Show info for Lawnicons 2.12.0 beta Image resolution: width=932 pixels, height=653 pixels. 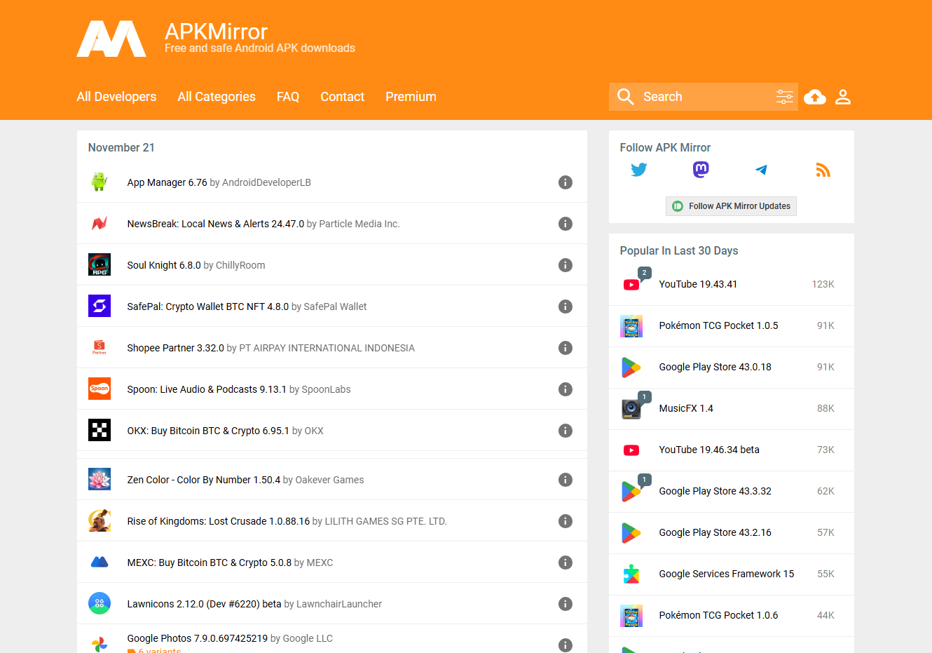coord(566,604)
